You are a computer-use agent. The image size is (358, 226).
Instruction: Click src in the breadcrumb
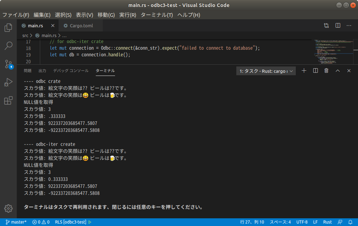pos(25,36)
